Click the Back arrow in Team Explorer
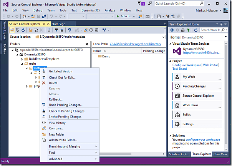Screen dimensions: 232x166 click(172, 30)
